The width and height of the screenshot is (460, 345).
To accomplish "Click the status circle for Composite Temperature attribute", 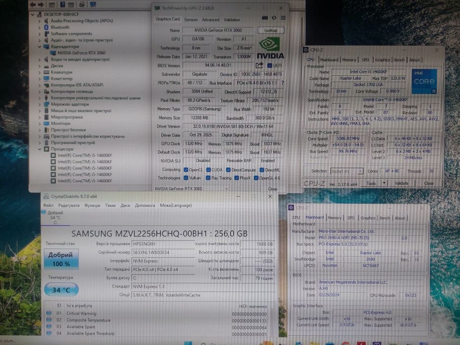I will point(49,320).
